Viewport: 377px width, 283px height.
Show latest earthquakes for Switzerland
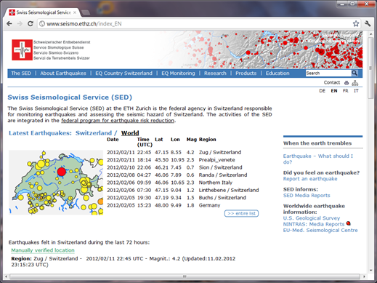point(94,133)
